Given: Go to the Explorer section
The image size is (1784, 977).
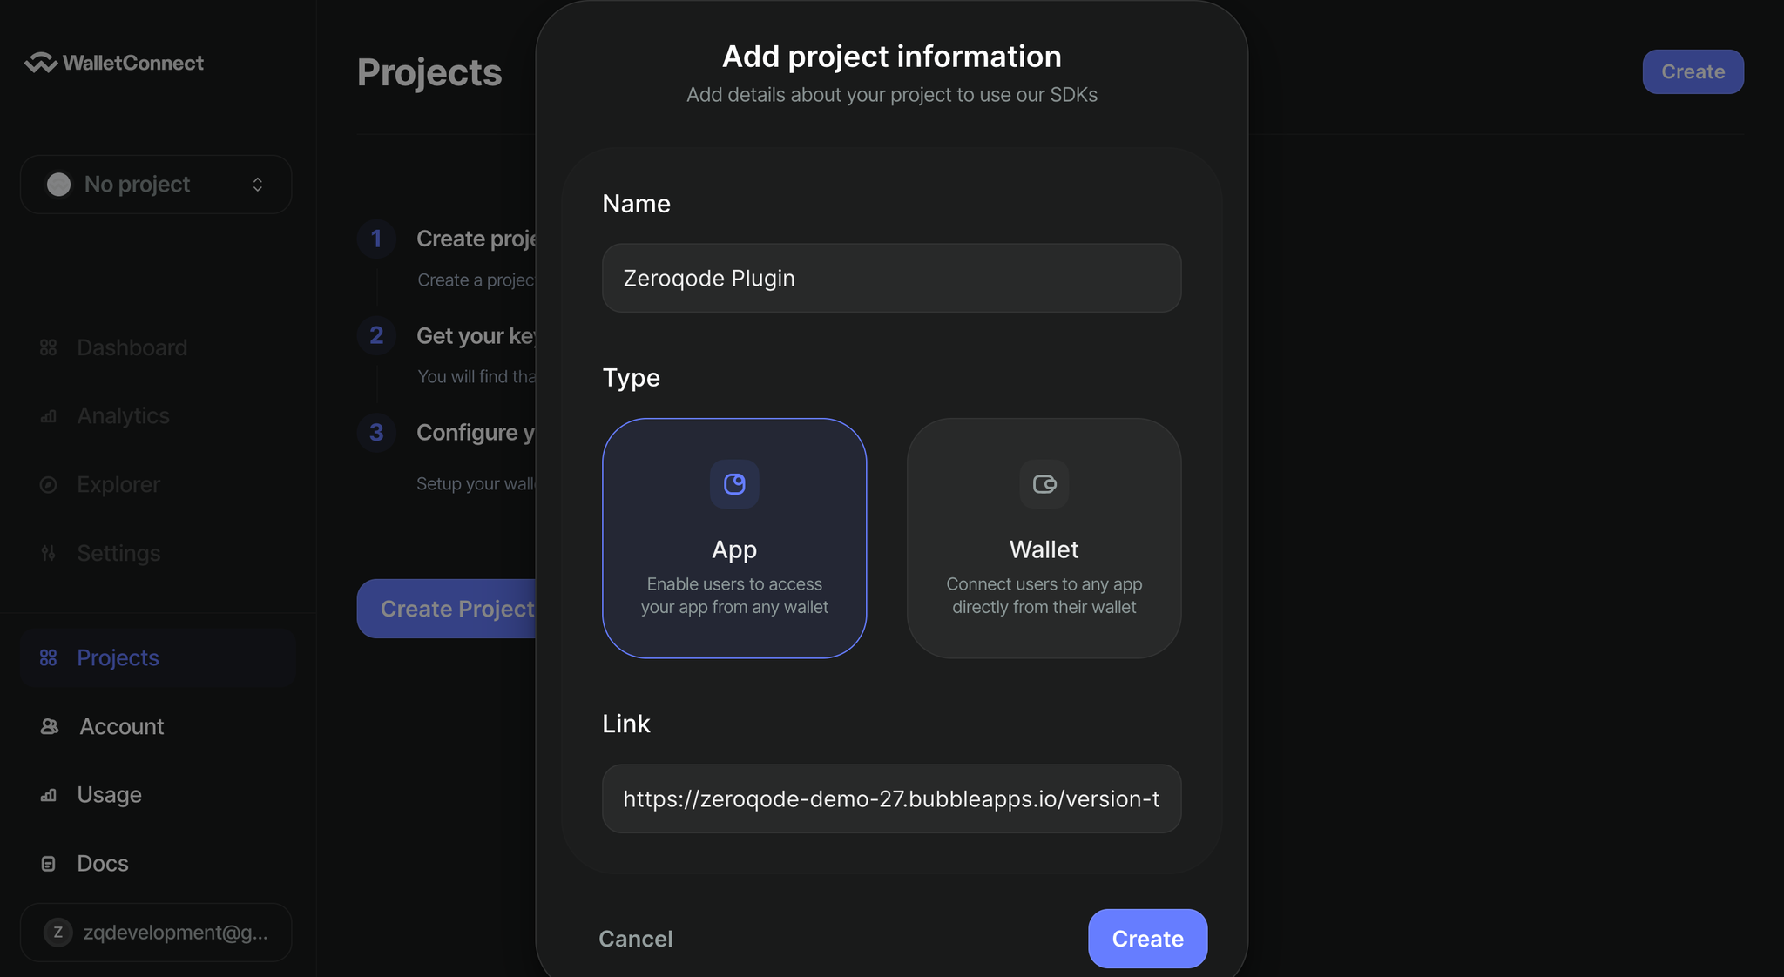Looking at the screenshot, I should click(118, 484).
